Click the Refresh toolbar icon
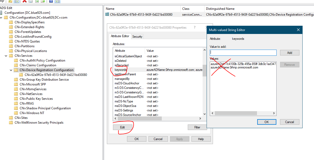This screenshot has width=314, height=160. click(37, 1)
